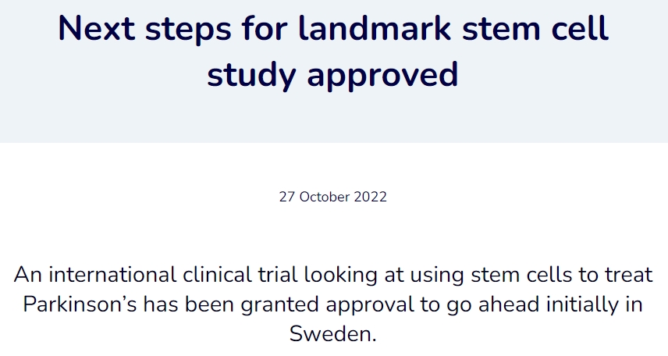
Task: Click the publication date 27 October 2022
Action: (333, 197)
